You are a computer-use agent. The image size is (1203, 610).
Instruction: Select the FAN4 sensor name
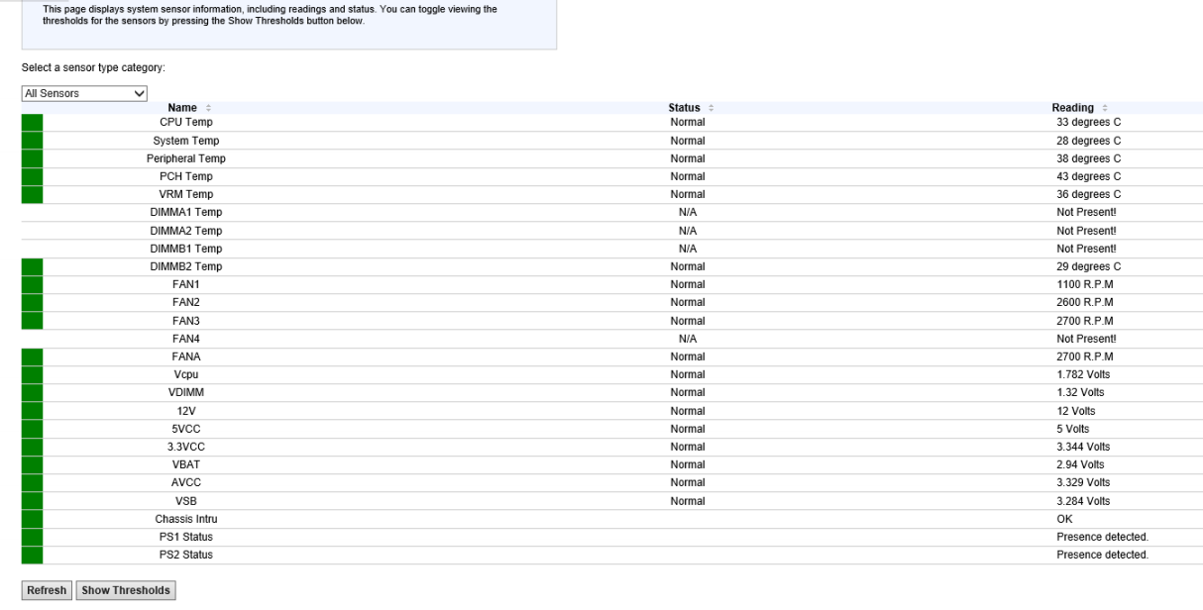[186, 339]
